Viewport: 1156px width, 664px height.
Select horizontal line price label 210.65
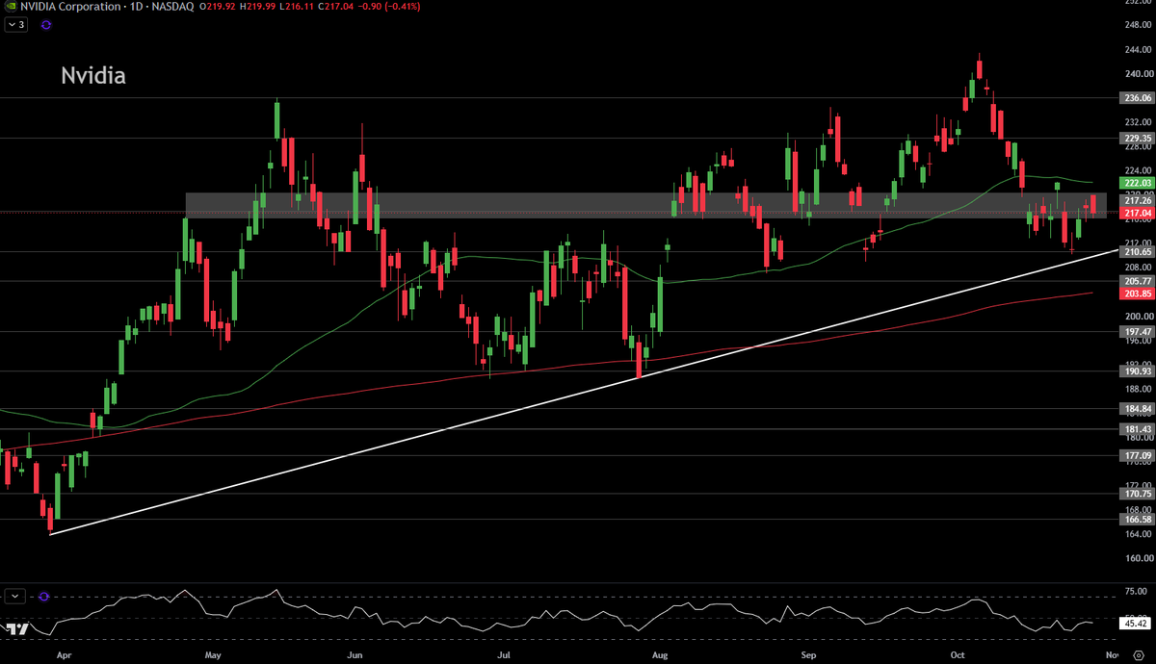click(1138, 252)
